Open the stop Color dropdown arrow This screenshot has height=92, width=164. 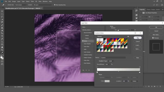click(110, 81)
